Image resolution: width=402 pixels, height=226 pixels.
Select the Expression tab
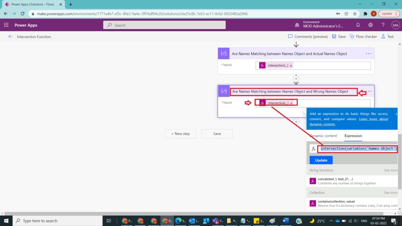coord(353,136)
